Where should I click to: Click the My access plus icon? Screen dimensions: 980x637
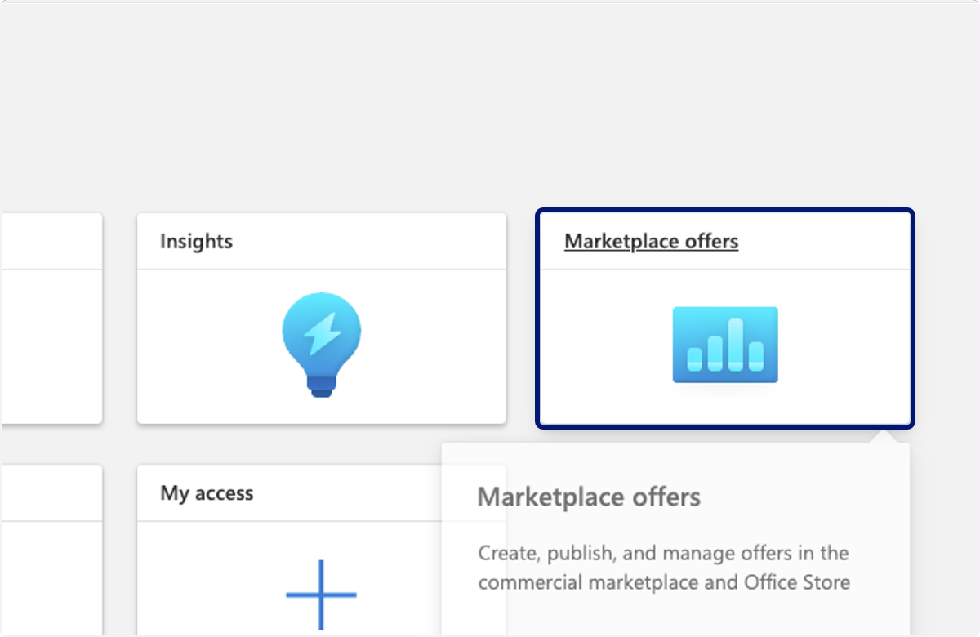(x=322, y=595)
